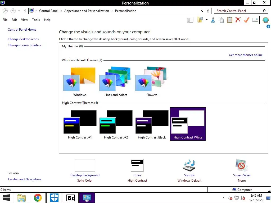Open the Help menu

47,20
